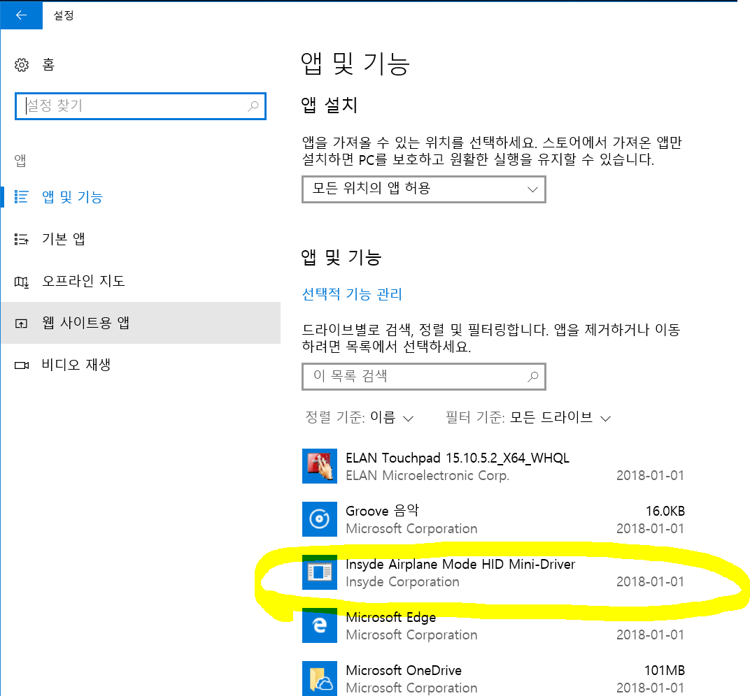Viewport: 750px width, 696px height.
Task: Click the Groove 음악 app icon
Action: (320, 519)
